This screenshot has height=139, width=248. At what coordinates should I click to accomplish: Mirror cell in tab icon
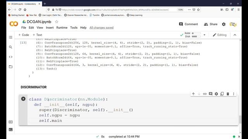222,94
